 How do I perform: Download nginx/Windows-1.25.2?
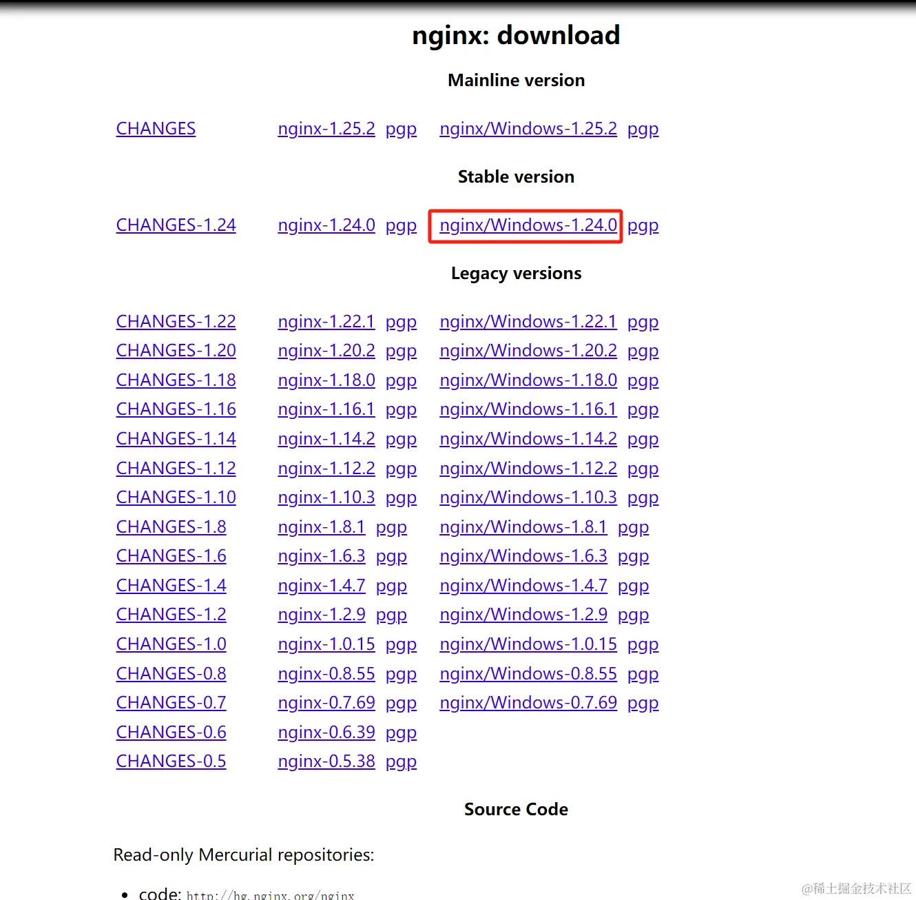pyautogui.click(x=528, y=129)
